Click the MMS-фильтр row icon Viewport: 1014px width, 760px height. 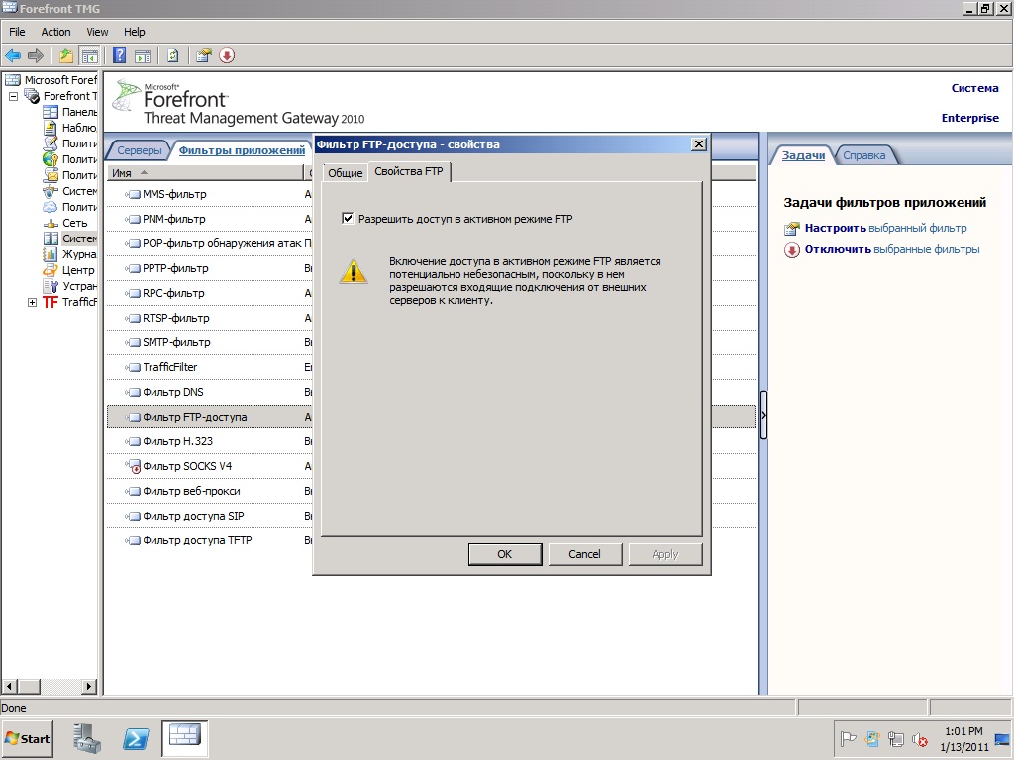[x=133, y=194]
